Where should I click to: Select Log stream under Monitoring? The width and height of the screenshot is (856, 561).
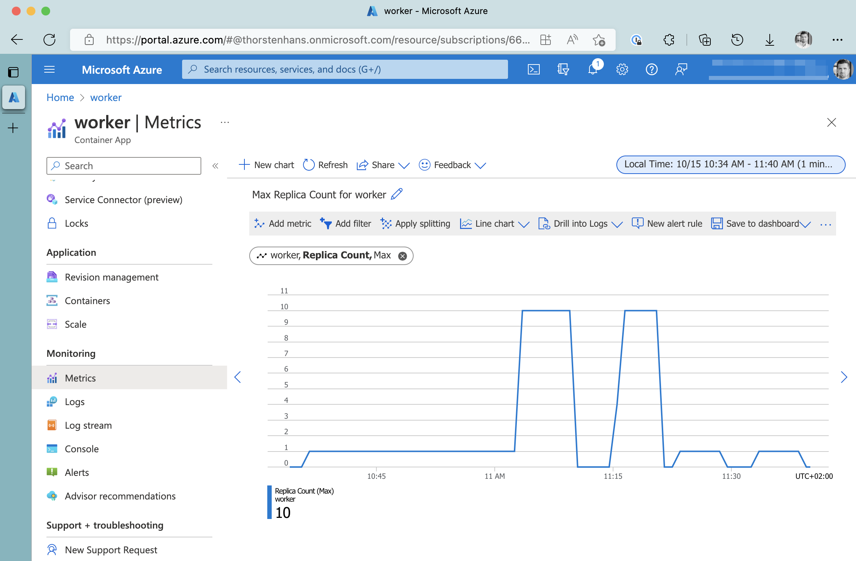[88, 425]
